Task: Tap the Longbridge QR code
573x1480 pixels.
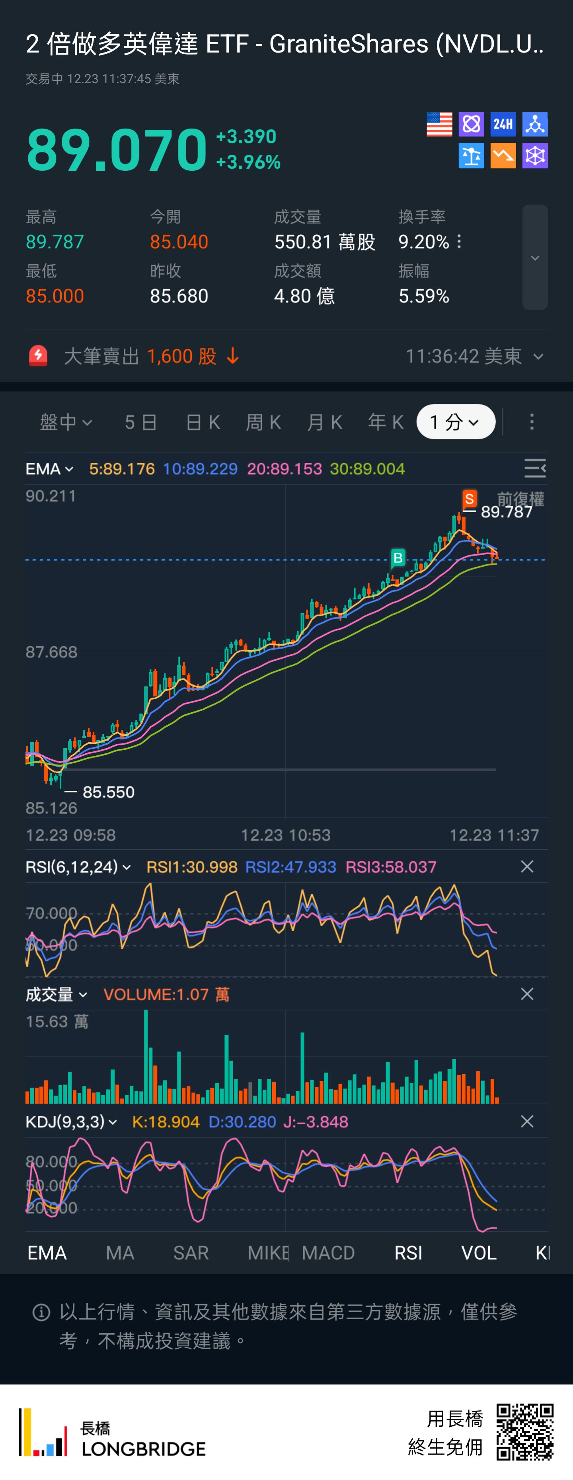Action: tap(524, 1432)
